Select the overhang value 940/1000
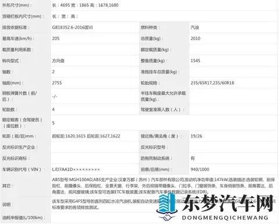The width and height of the screenshot is (279, 224). [x=200, y=169]
